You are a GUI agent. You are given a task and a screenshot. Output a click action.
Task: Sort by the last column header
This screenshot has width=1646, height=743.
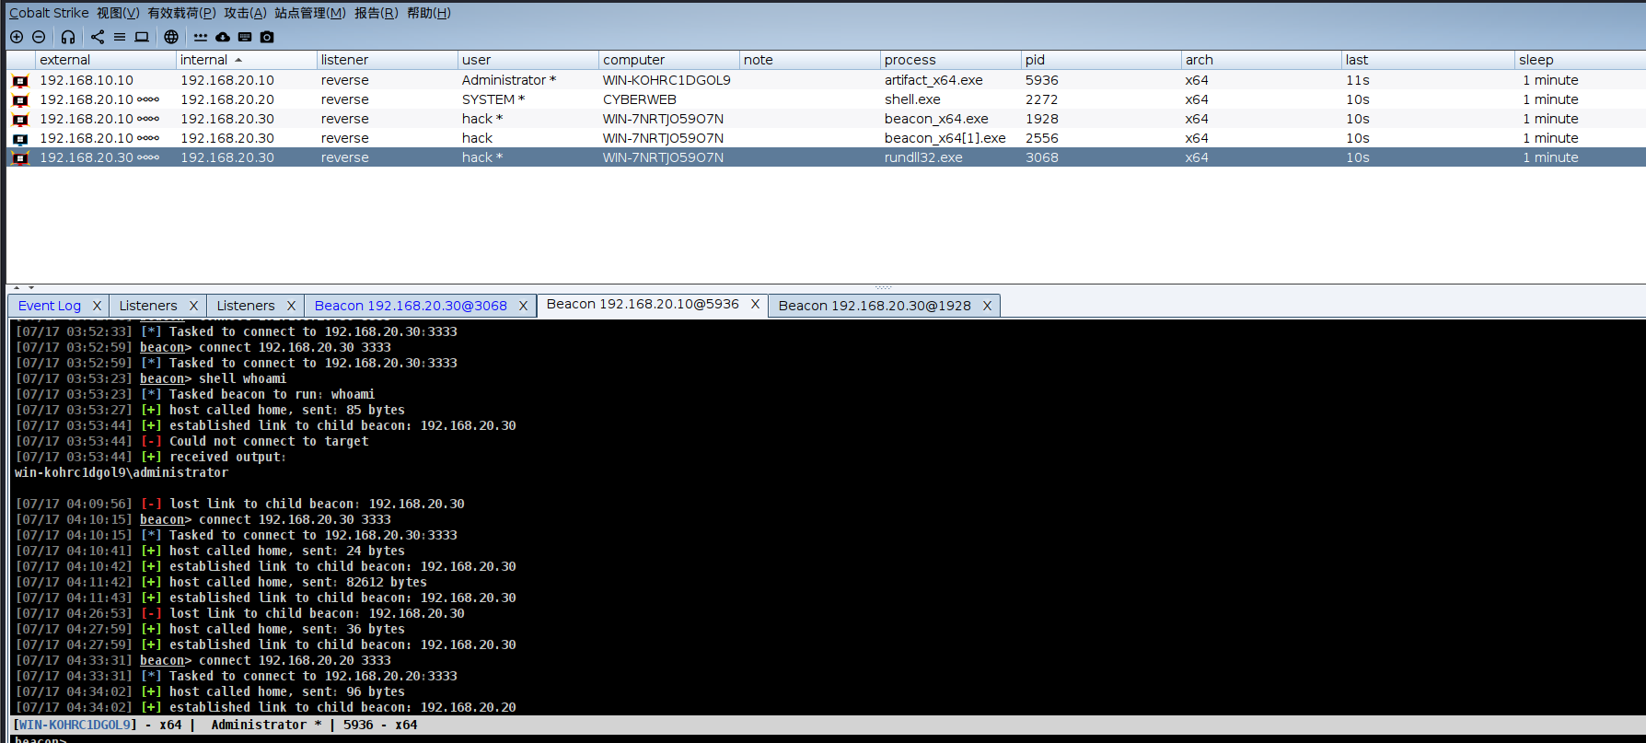tap(1428, 60)
